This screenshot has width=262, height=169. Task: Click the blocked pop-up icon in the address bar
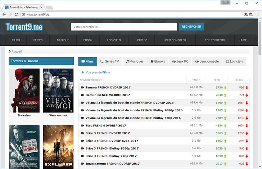click(251, 14)
